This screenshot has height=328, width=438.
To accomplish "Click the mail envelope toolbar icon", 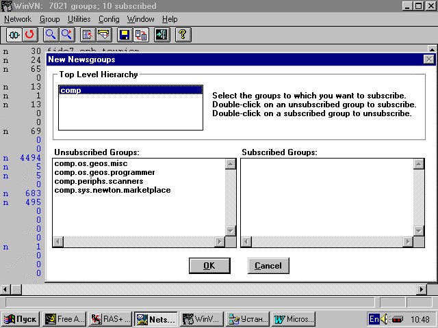I will pos(103,34).
